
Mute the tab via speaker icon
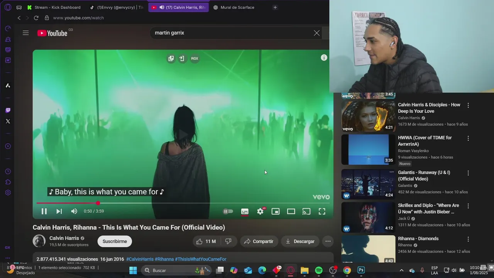(x=162, y=7)
